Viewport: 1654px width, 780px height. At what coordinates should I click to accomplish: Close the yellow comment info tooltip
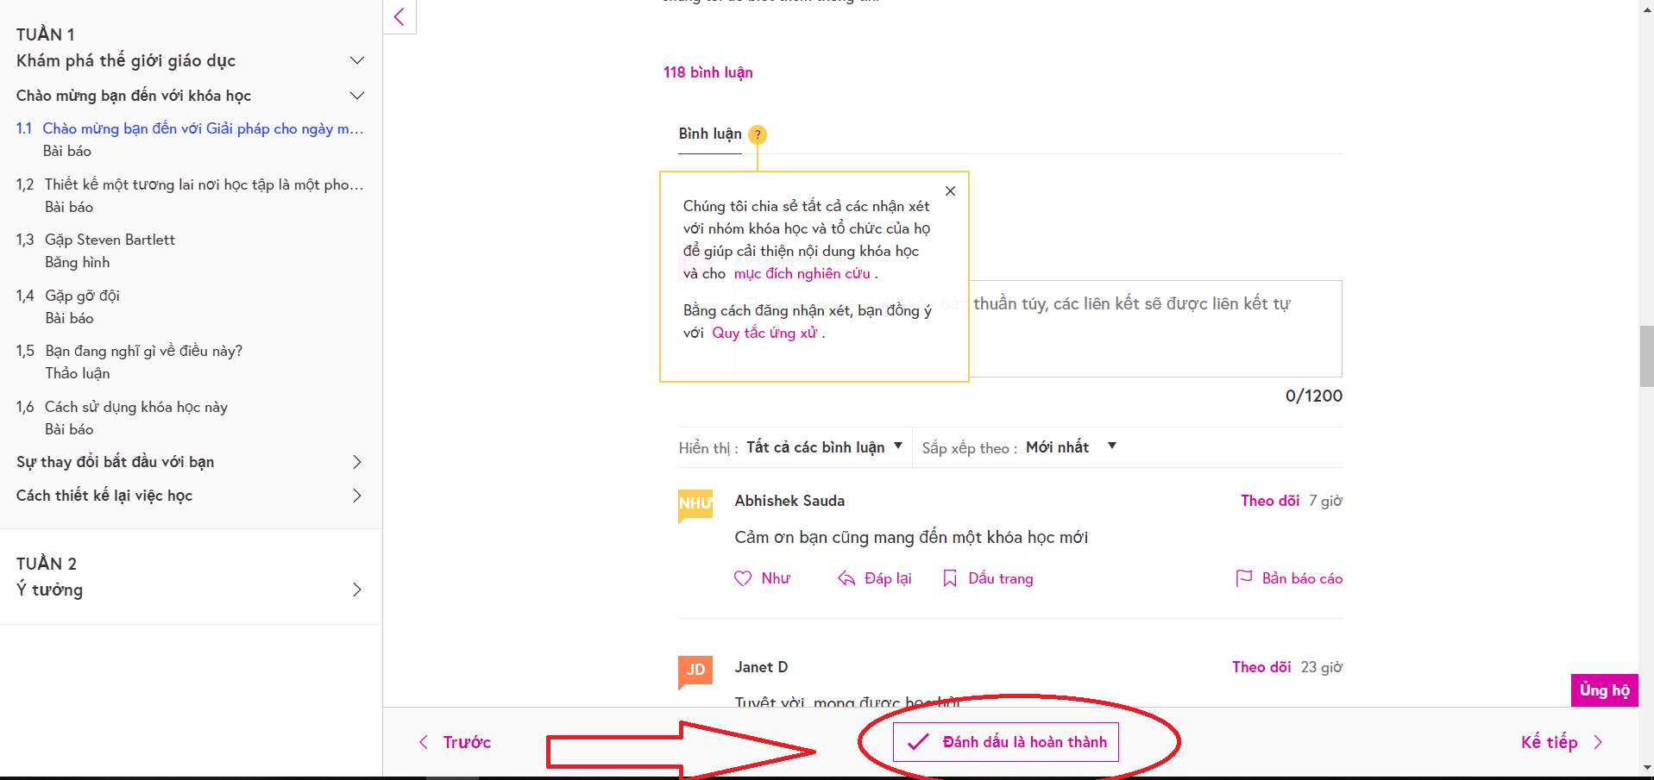pyautogui.click(x=950, y=191)
